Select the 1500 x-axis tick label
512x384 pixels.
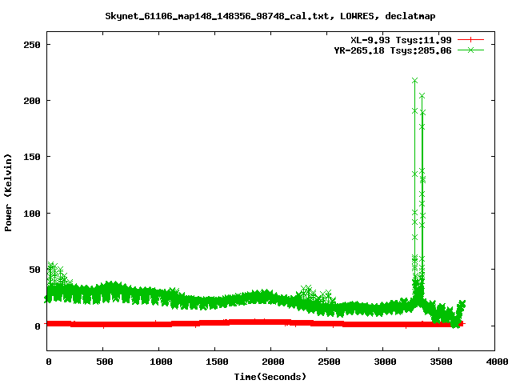[x=215, y=362]
